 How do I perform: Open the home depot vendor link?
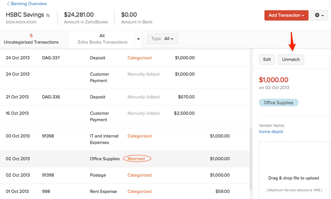tap(271, 132)
